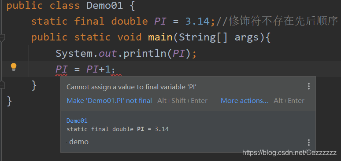Click the red squiggle after the semicolon
This screenshot has width=341, height=161.
[116, 75]
